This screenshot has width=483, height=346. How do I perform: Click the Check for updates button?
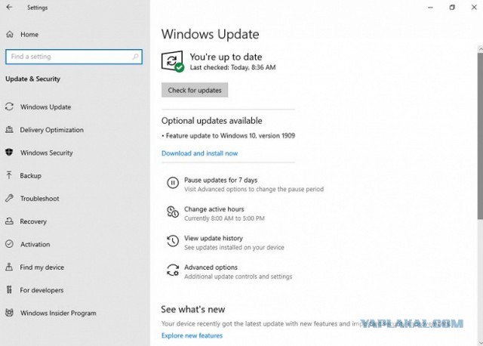tap(195, 90)
